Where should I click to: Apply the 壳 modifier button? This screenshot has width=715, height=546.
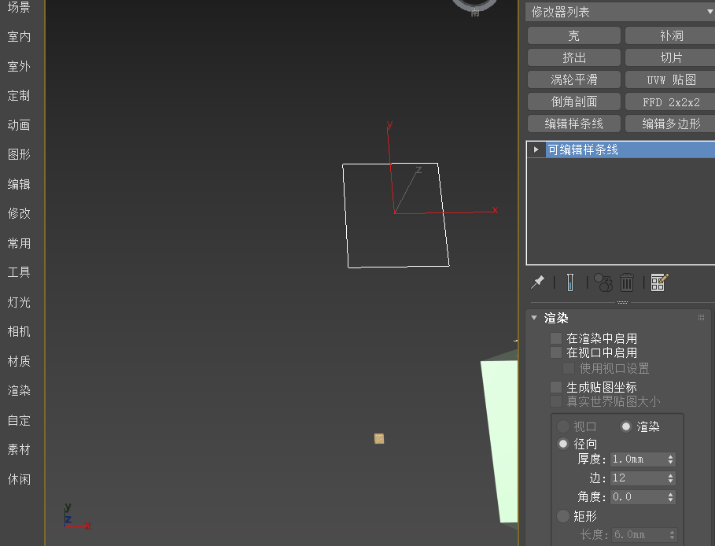[x=573, y=35]
